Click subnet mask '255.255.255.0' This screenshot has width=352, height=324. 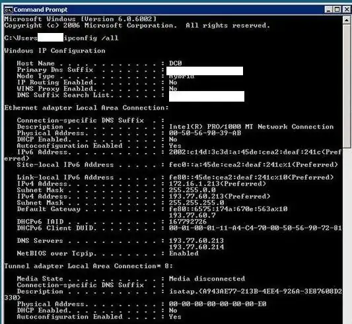(196, 203)
